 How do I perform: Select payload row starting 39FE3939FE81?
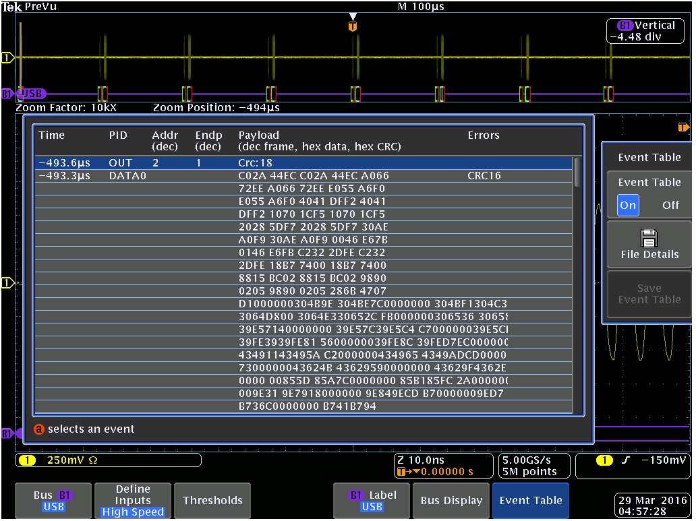(x=303, y=342)
